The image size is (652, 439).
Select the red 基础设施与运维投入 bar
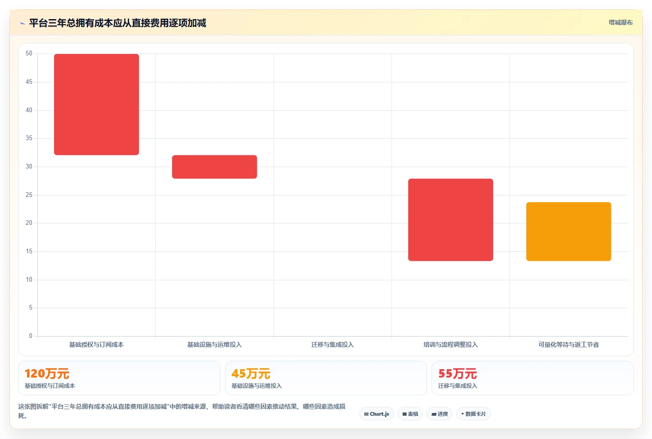coord(214,167)
